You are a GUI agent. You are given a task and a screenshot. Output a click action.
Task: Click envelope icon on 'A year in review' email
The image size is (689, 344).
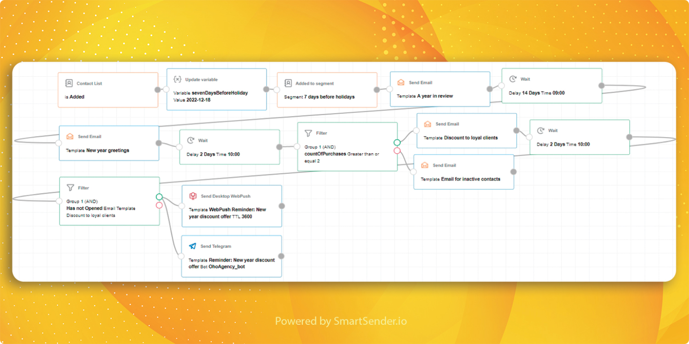click(401, 82)
